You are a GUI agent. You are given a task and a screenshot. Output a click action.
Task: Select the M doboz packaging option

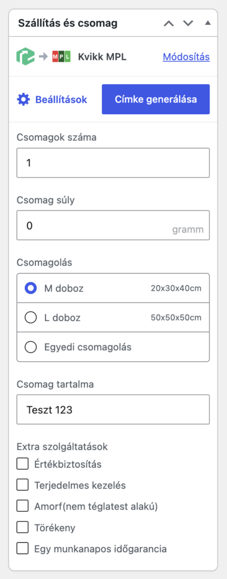coord(113,288)
